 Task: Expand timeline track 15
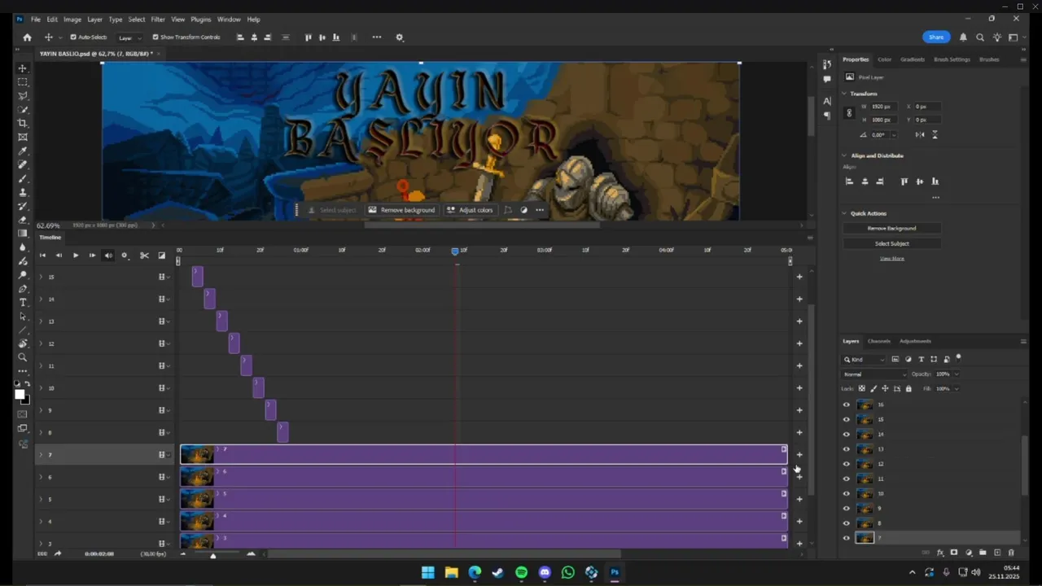tap(41, 277)
